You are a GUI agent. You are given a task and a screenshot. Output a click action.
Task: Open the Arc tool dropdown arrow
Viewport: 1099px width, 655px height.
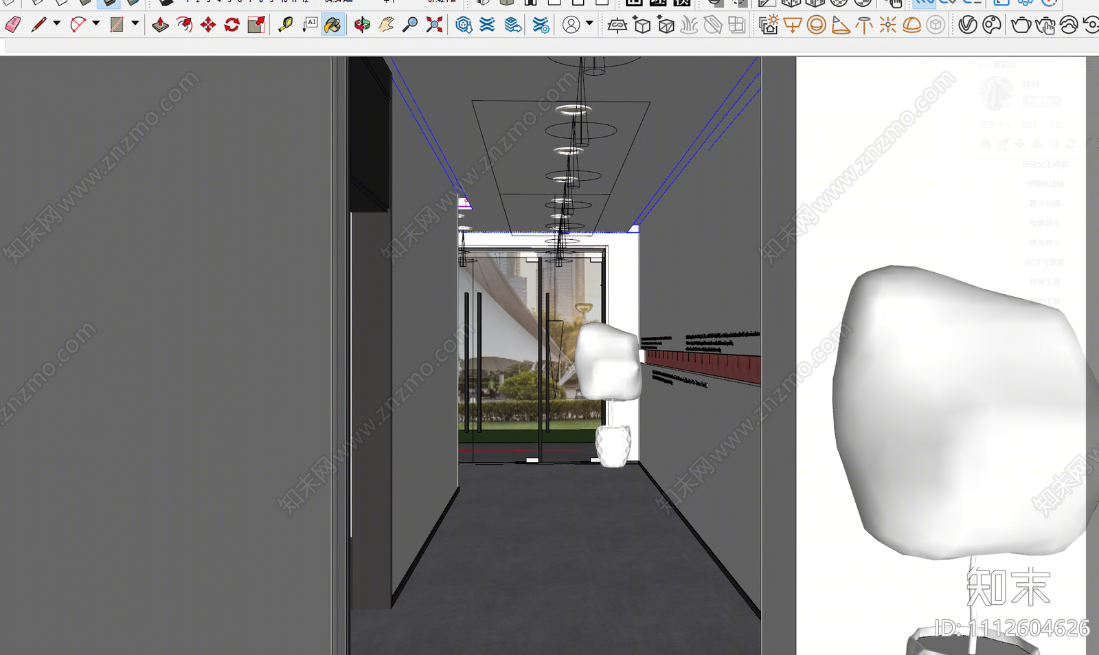(96, 24)
